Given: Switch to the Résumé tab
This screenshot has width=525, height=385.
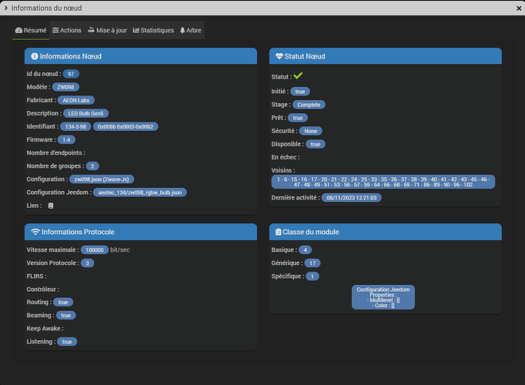Looking at the screenshot, I should coord(31,30).
